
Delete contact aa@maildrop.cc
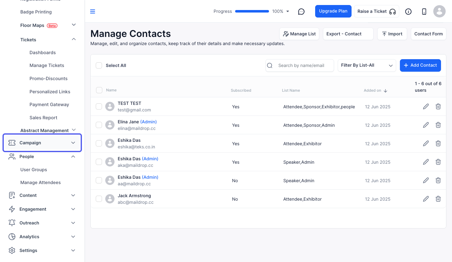[x=438, y=180]
